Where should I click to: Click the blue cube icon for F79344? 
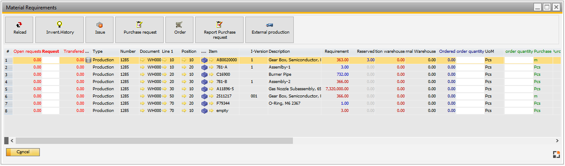point(204,103)
